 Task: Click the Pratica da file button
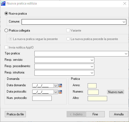pos(15,114)
